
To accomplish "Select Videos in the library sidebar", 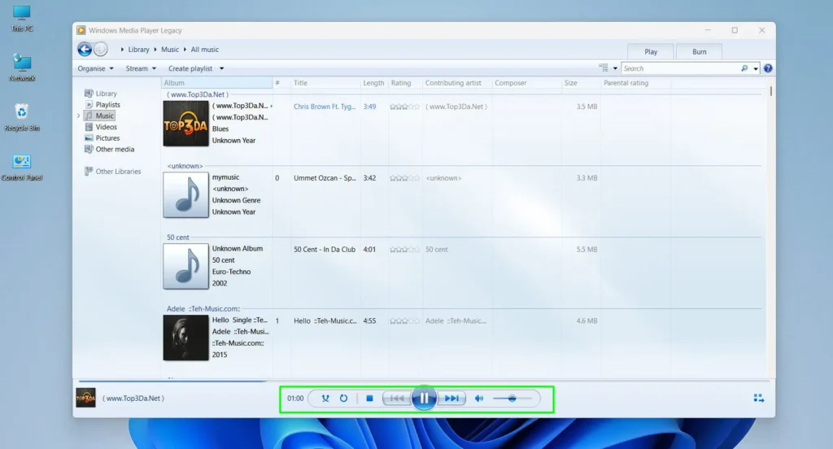I will pos(106,127).
